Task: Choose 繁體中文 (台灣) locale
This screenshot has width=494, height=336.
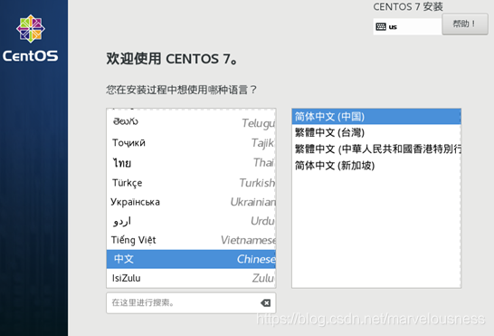Action: point(376,132)
